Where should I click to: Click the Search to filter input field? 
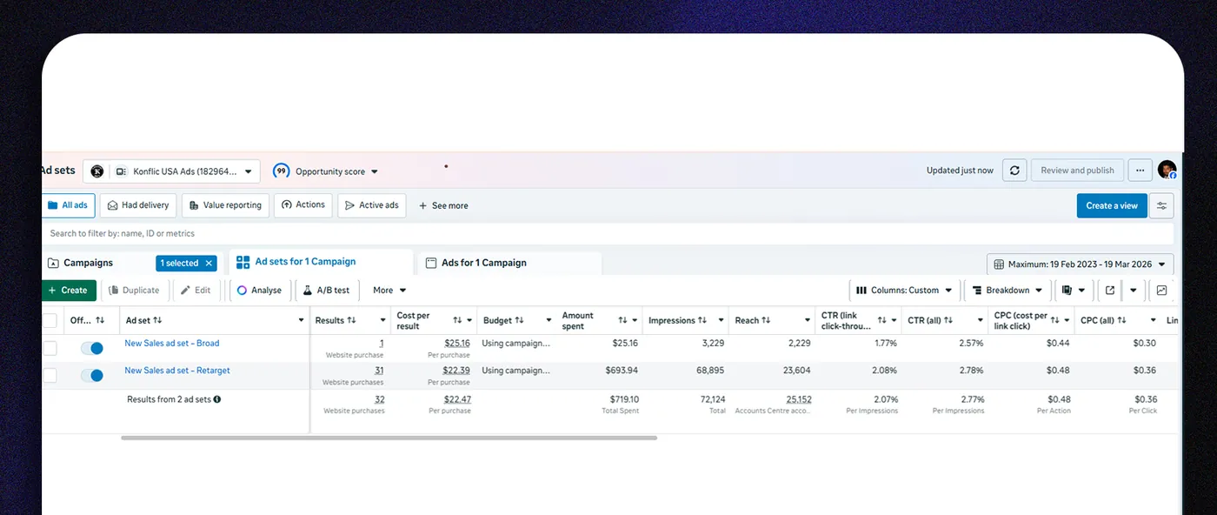(x=608, y=233)
